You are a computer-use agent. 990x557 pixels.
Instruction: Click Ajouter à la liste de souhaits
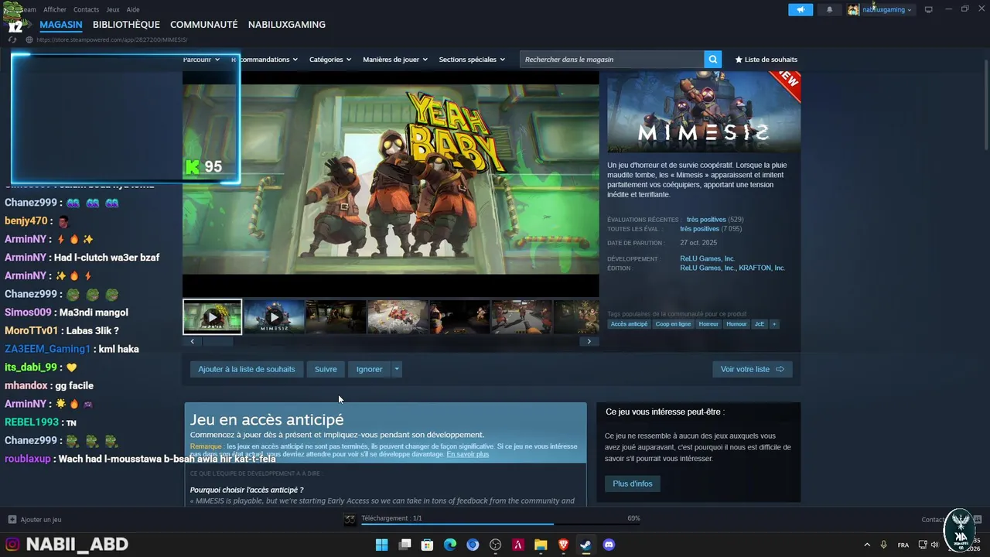tap(247, 369)
